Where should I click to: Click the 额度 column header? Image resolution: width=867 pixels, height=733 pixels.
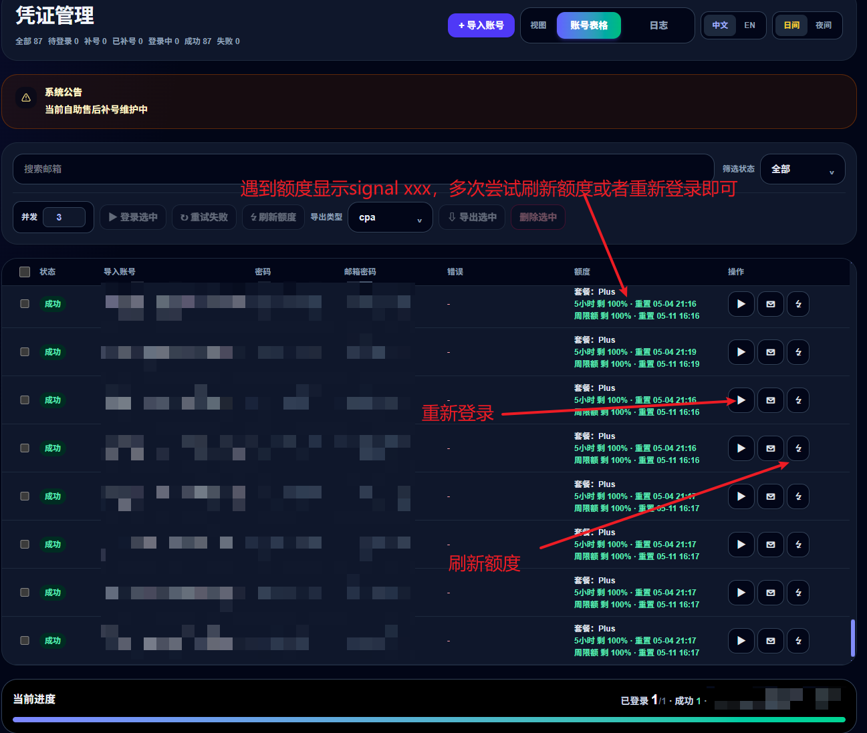[x=582, y=272]
